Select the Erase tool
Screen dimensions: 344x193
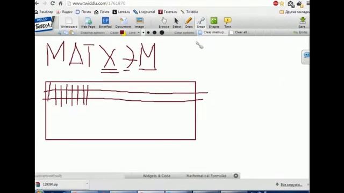[200, 23]
